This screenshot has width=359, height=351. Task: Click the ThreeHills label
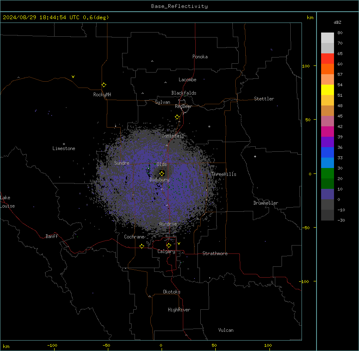[x=224, y=174]
